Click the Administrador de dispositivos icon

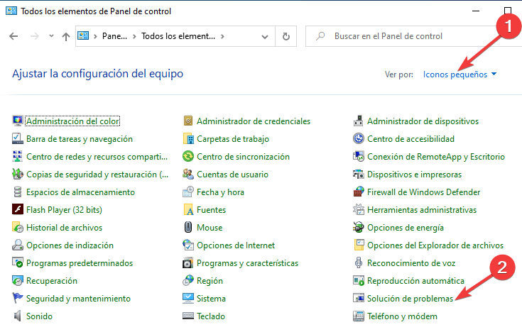click(358, 121)
